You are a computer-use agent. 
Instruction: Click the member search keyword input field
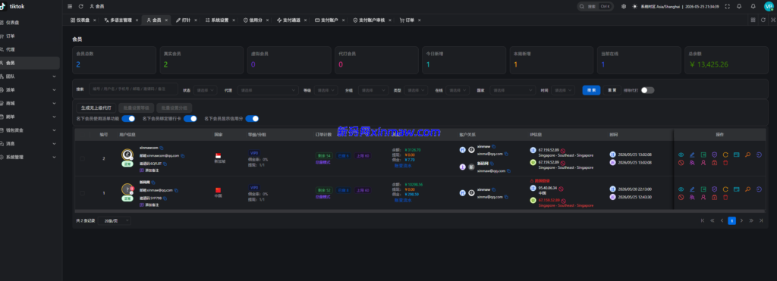[134, 89]
